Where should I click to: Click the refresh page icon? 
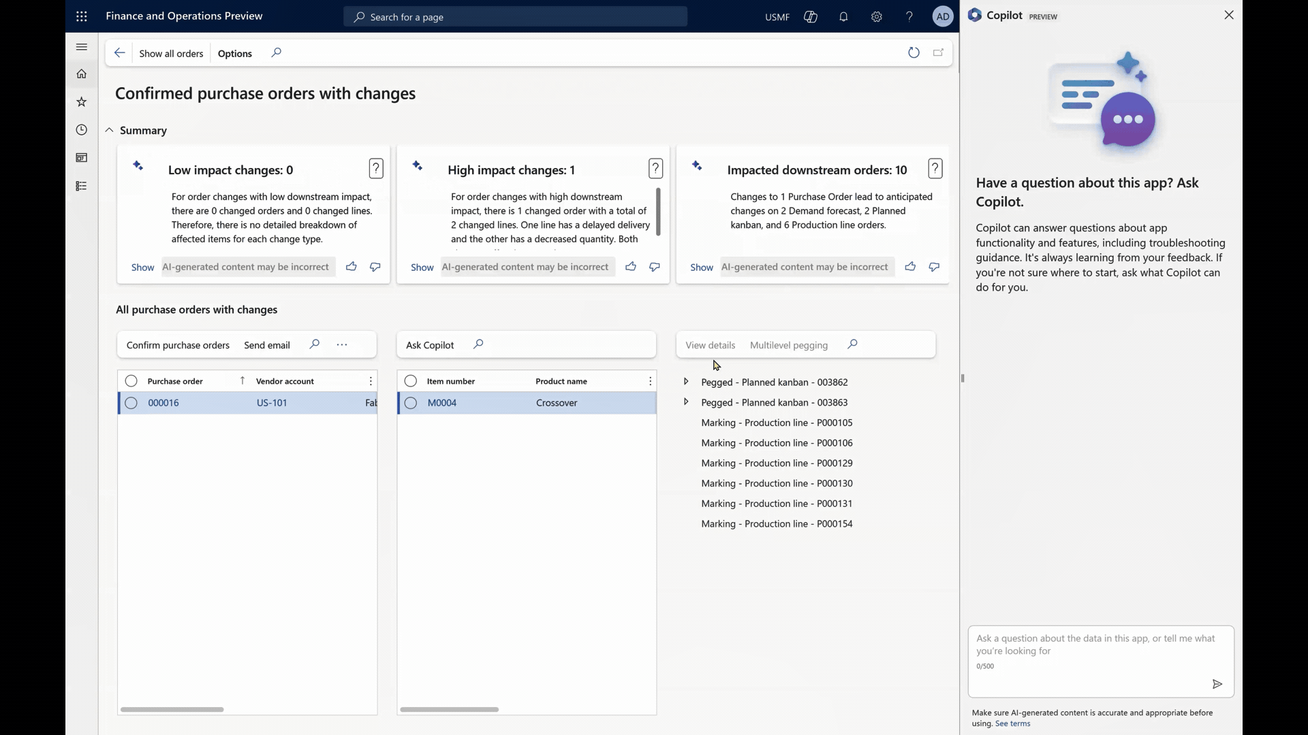click(914, 53)
